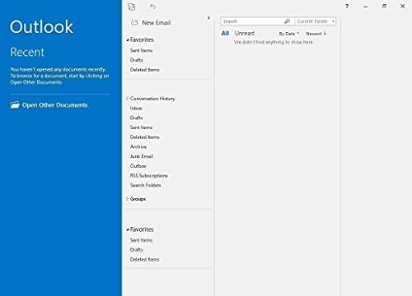Open the Current Folder search scope dropdown
Viewport: 412px width, 296px height.
click(x=316, y=21)
